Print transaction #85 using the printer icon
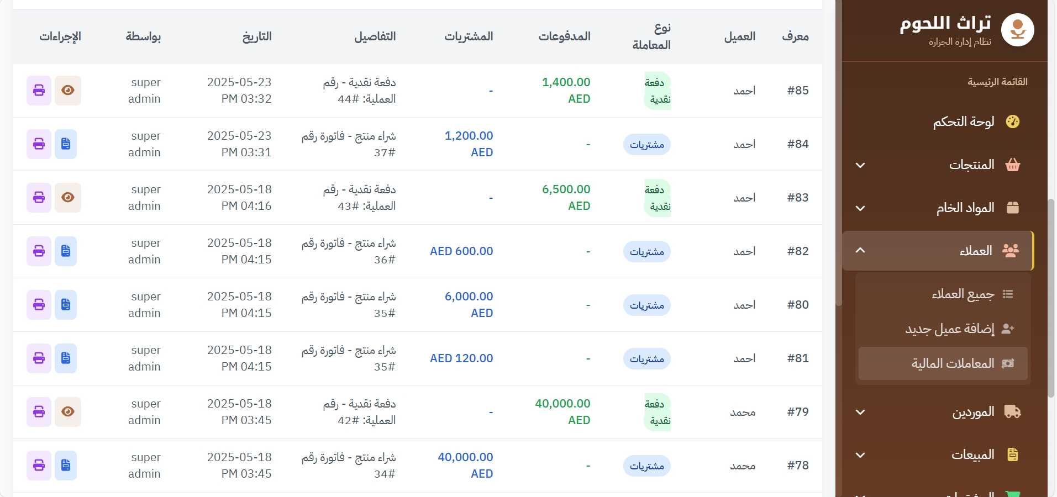This screenshot has height=497, width=1057. tap(39, 91)
